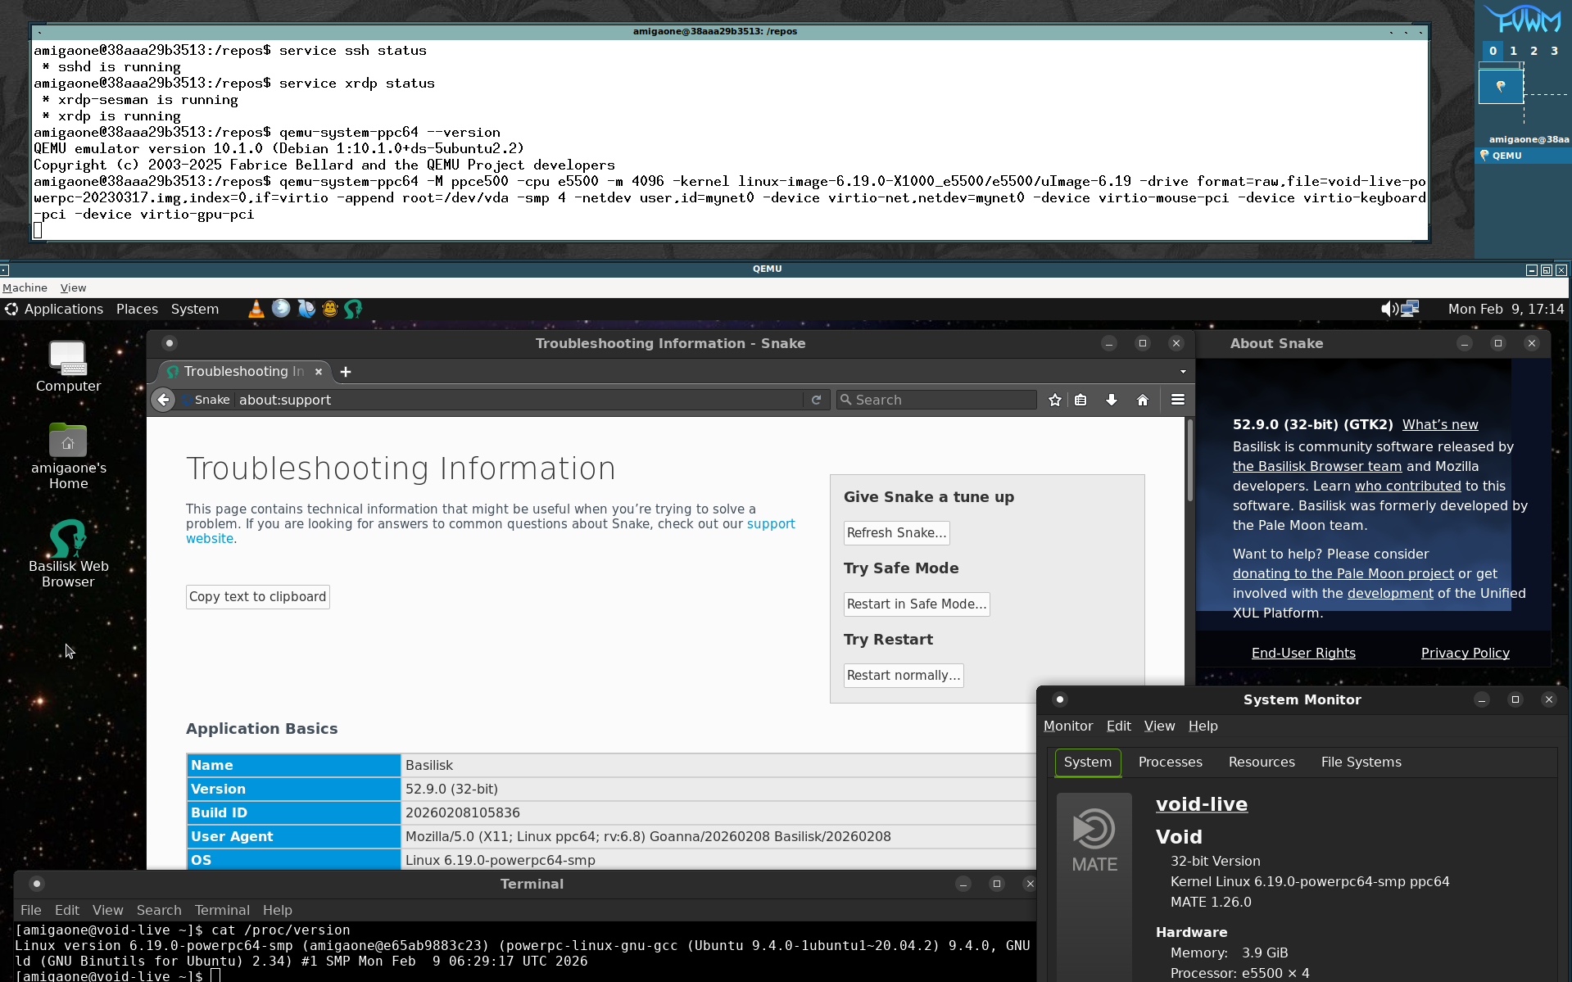Open window menu dot on the Terminal window
Screen dimensions: 1572x982
[x=37, y=884]
